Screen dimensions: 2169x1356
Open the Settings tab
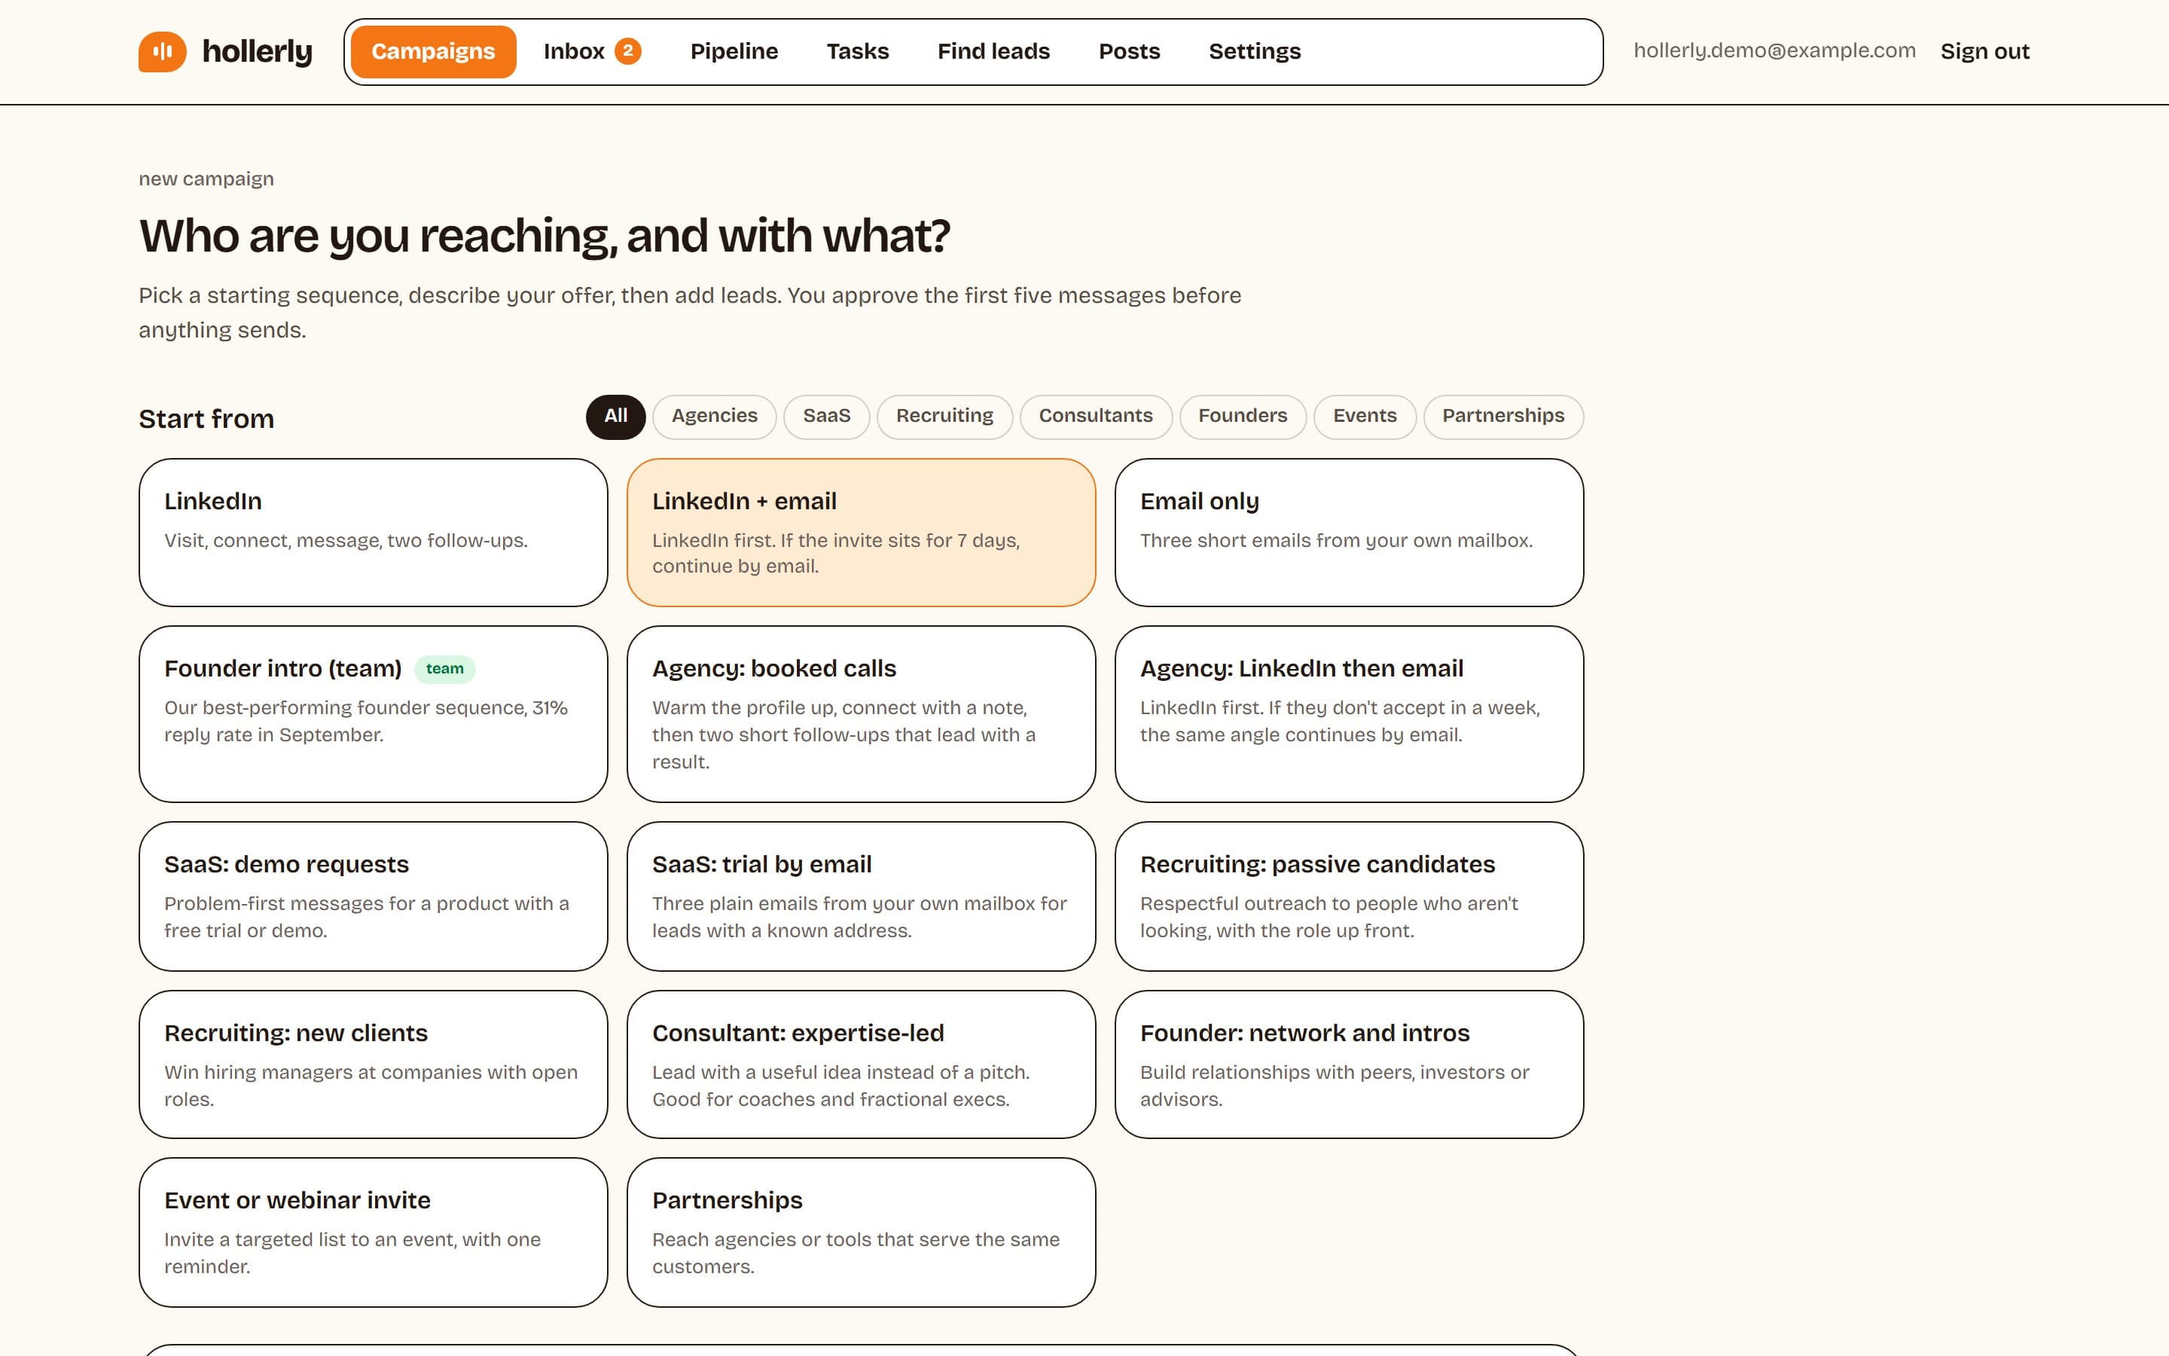coord(1254,51)
